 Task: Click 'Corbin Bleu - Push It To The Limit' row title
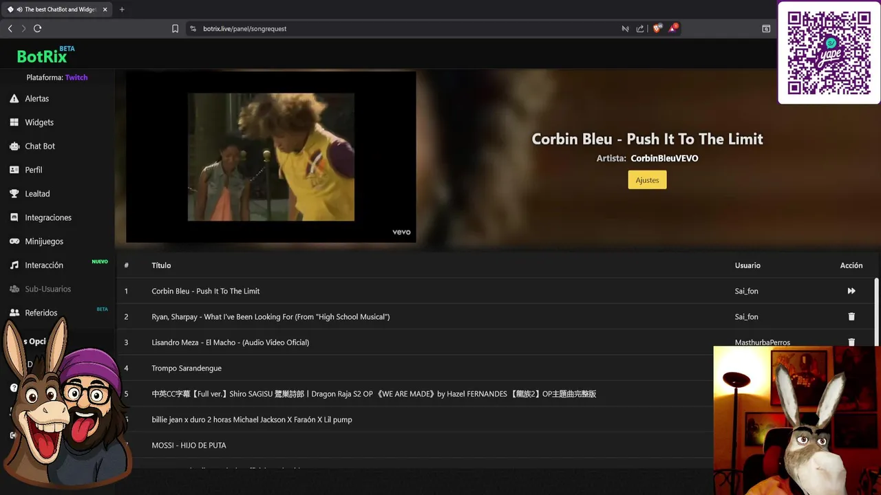click(x=206, y=291)
